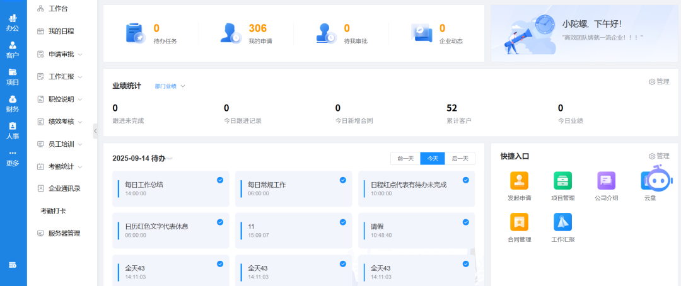Toggle the checkmark on 日历红色文字代表休息
The image size is (681, 286).
[220, 222]
